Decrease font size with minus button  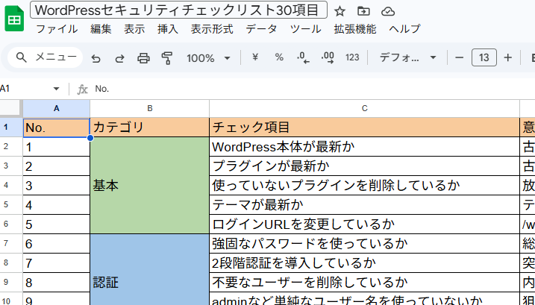(x=459, y=57)
